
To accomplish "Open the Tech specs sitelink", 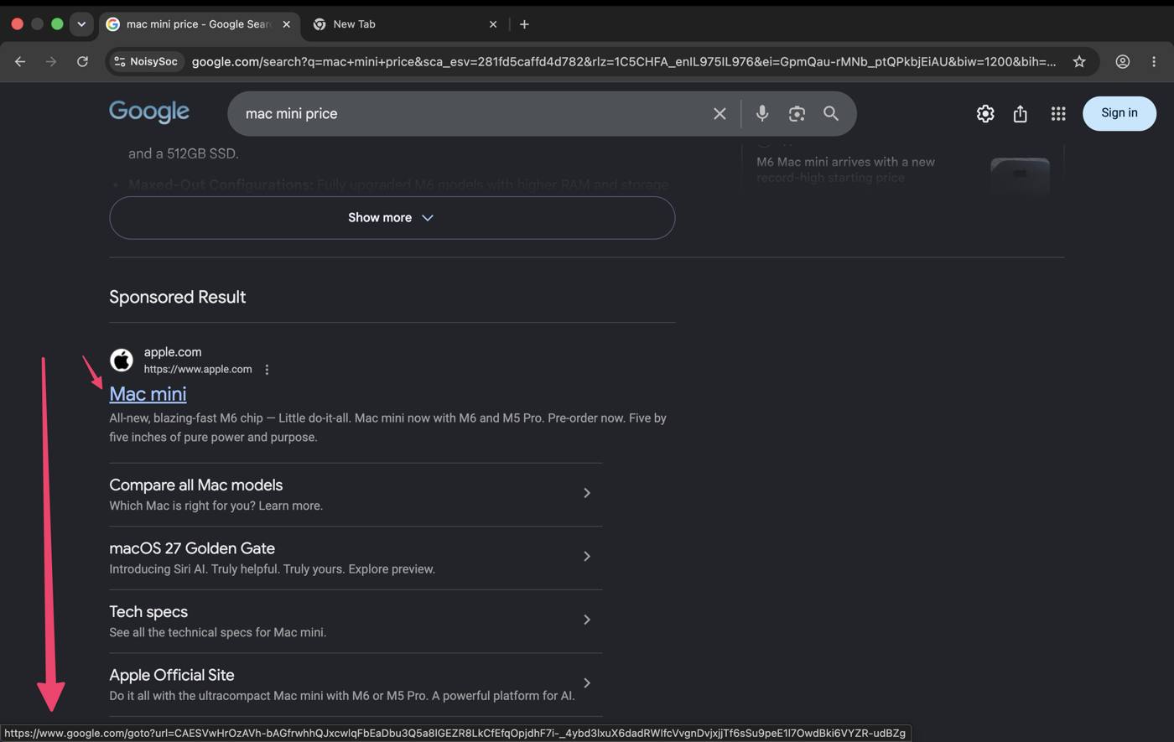I will 356,621.
